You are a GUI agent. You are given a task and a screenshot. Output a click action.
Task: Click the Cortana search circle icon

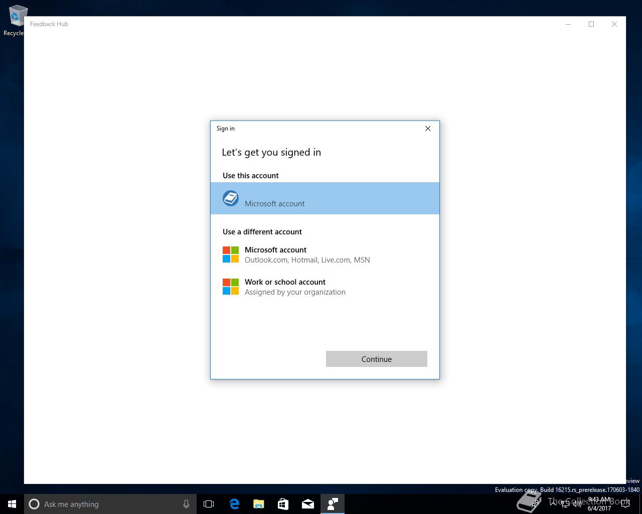pos(34,504)
